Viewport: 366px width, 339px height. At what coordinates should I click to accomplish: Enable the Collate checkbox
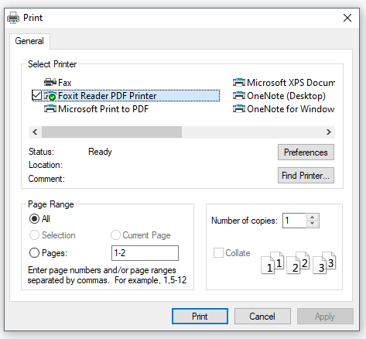point(218,253)
